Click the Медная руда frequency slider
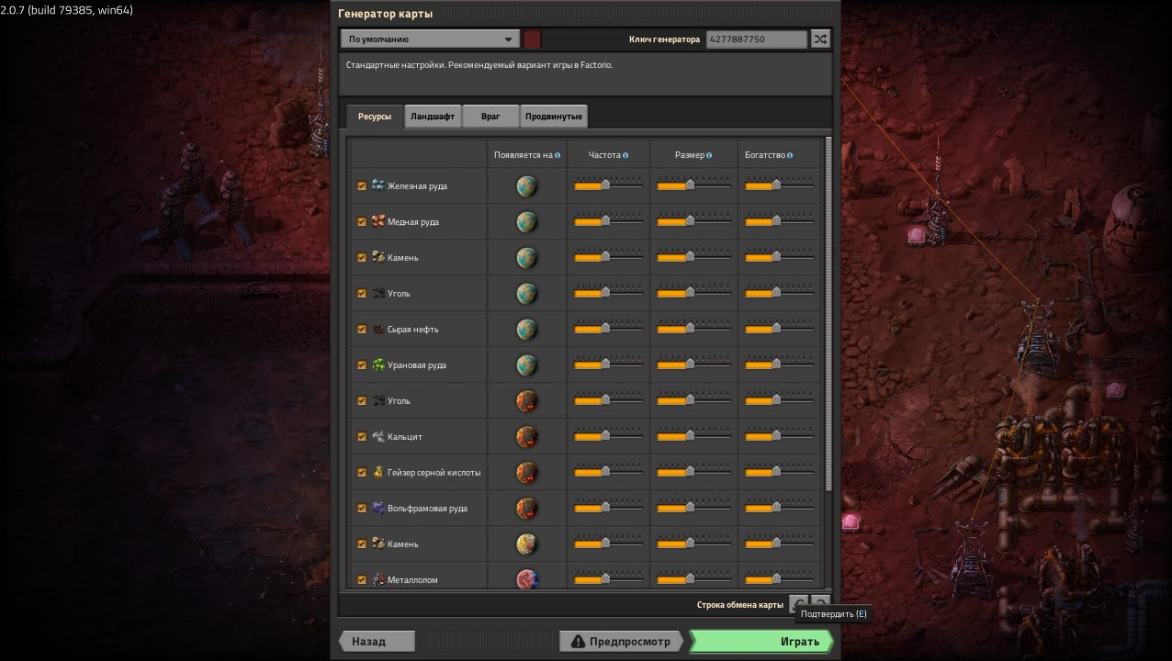Screen dimensions: 1172x661 [x=607, y=222]
